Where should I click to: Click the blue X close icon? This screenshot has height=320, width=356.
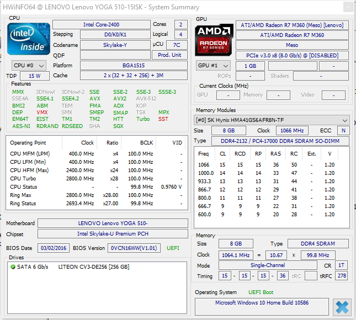point(341,306)
